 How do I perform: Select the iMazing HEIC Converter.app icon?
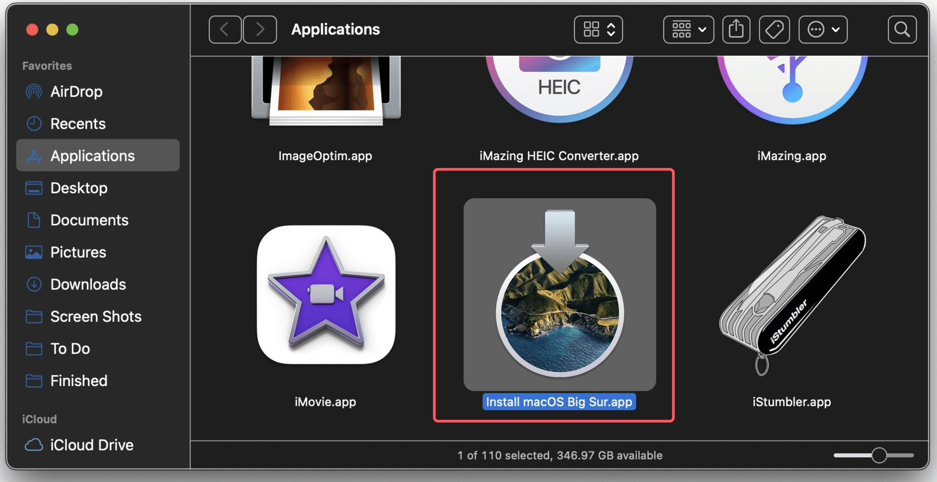[559, 90]
